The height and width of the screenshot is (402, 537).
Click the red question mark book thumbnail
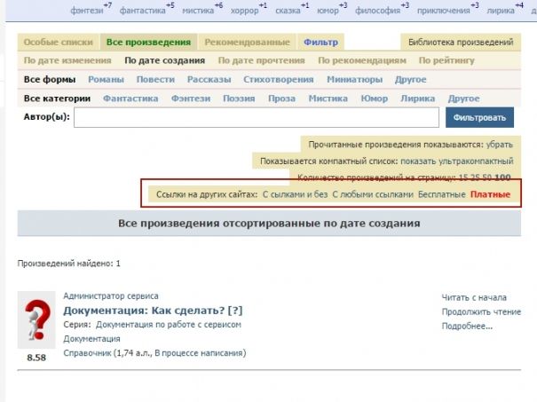36,319
